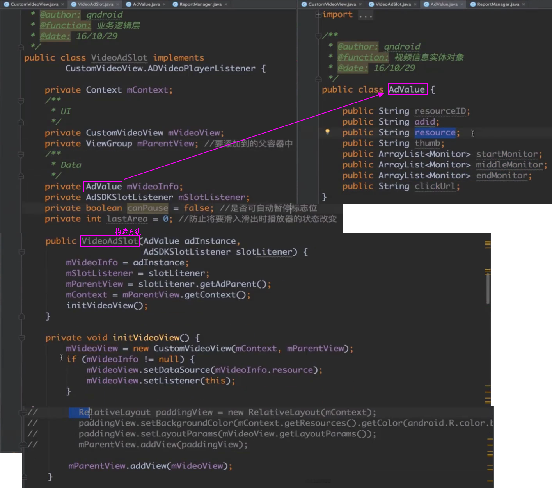Collapse the VideoAdSlot constructor fold marker
The height and width of the screenshot is (488, 552).
(x=22, y=252)
